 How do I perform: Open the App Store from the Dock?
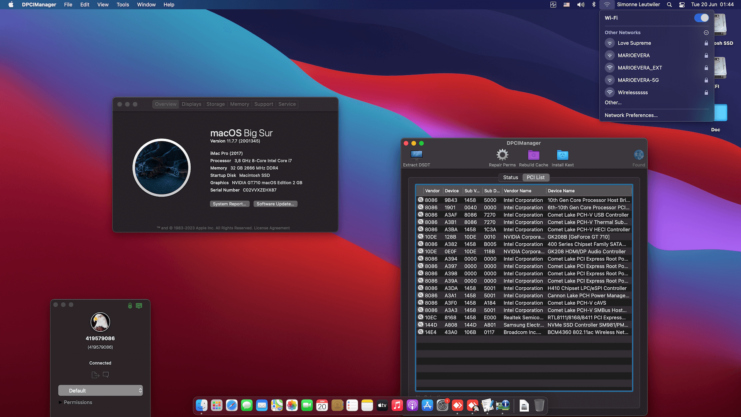(427, 405)
